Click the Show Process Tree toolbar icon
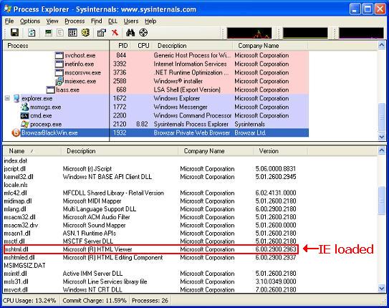Image resolution: width=389 pixels, height=308 pixels. click(60, 32)
